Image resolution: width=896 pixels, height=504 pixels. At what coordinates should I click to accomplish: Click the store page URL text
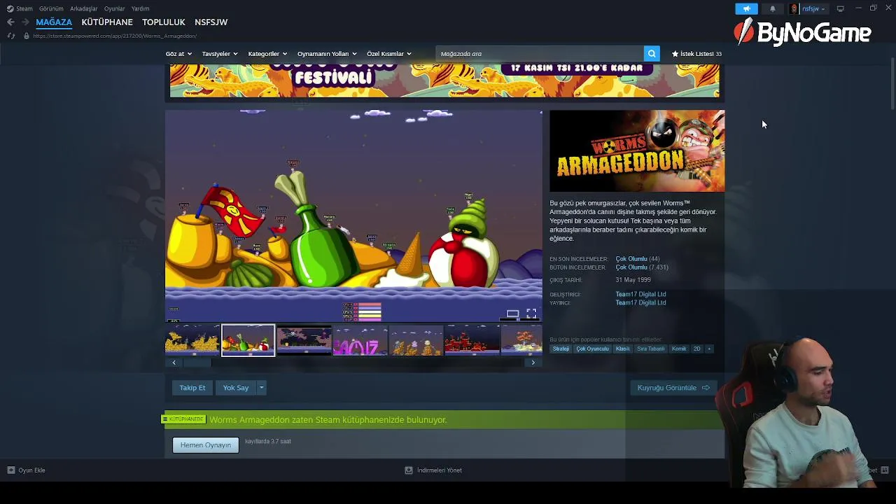pyautogui.click(x=115, y=36)
